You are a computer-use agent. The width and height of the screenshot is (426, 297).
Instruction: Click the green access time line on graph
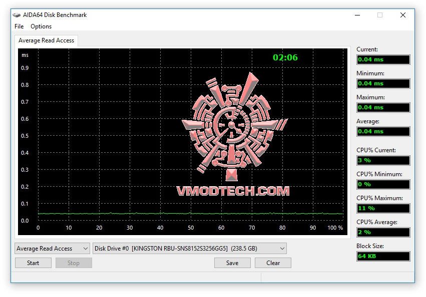[190, 214]
